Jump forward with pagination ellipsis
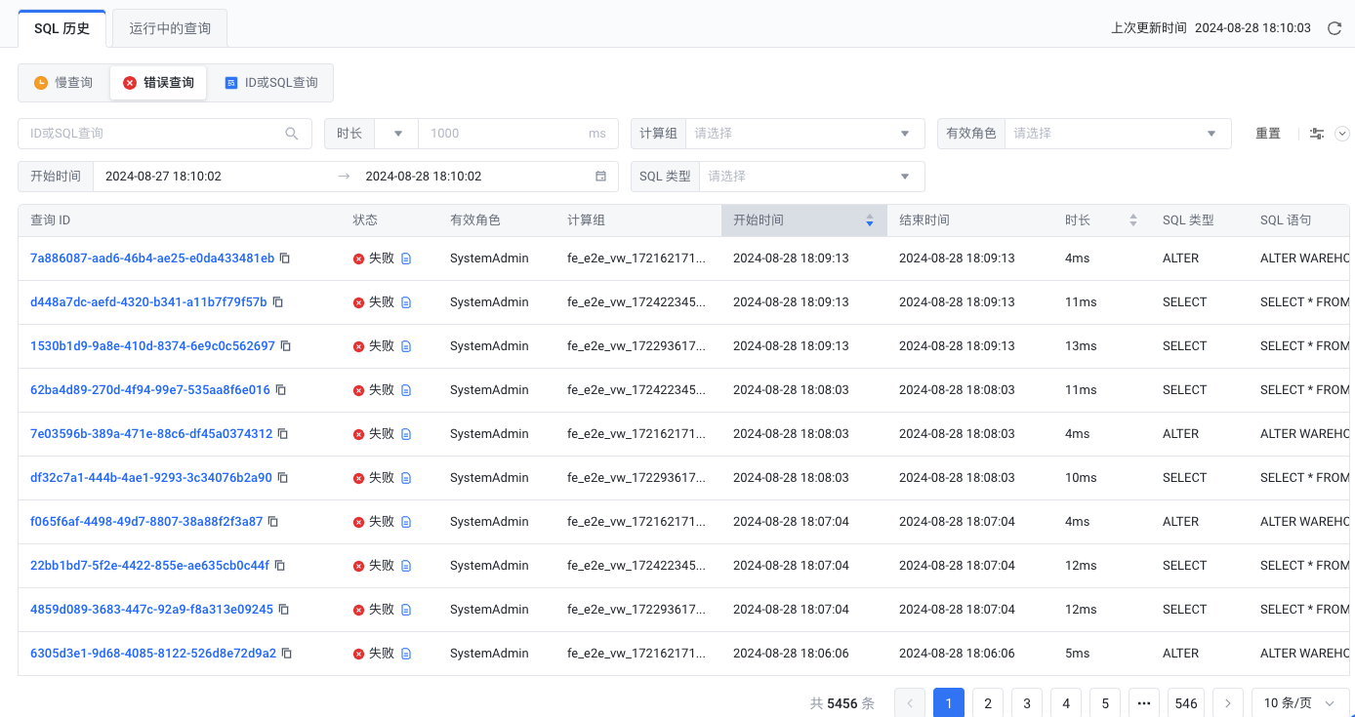Image resolution: width=1355 pixels, height=717 pixels. (1144, 703)
